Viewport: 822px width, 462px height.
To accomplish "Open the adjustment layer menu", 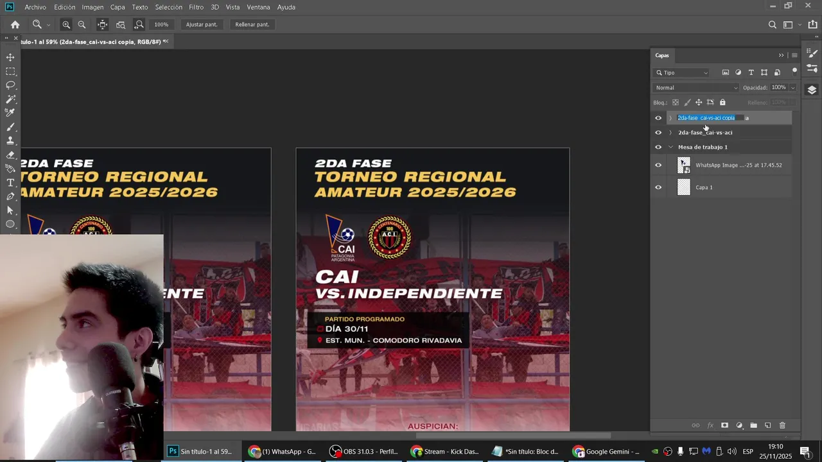I will click(x=739, y=425).
